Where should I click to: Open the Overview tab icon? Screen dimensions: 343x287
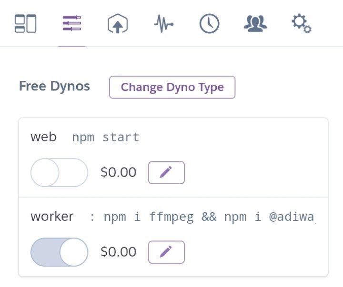pyautogui.click(x=26, y=23)
